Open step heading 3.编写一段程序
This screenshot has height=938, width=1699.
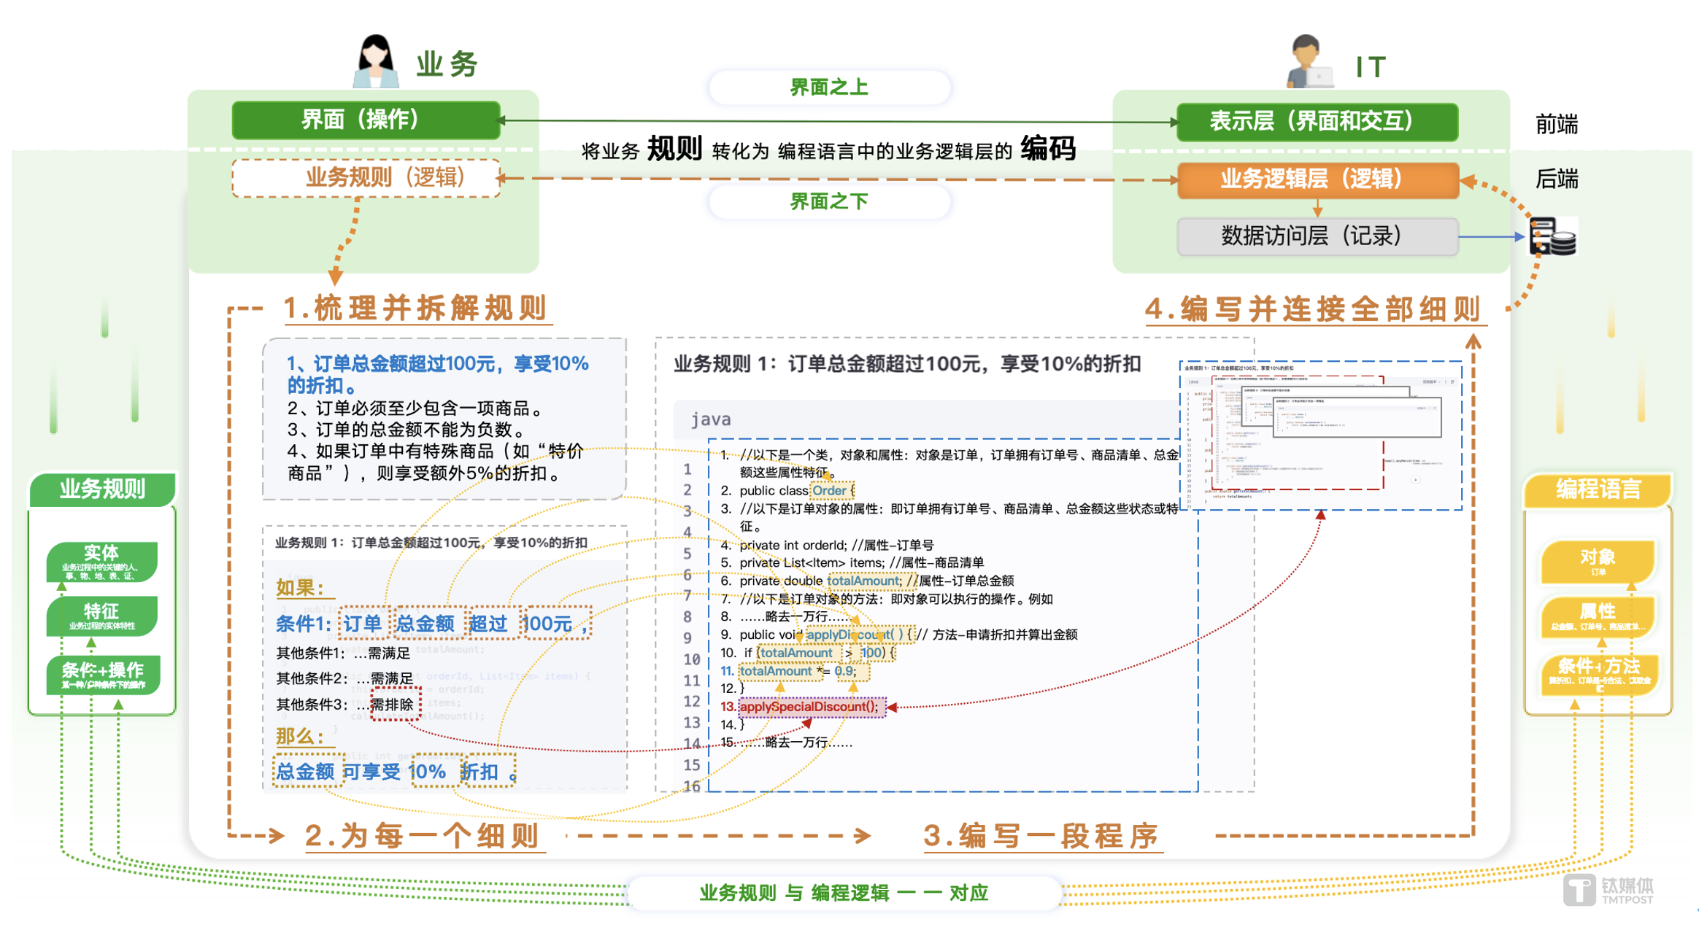coord(1042,836)
